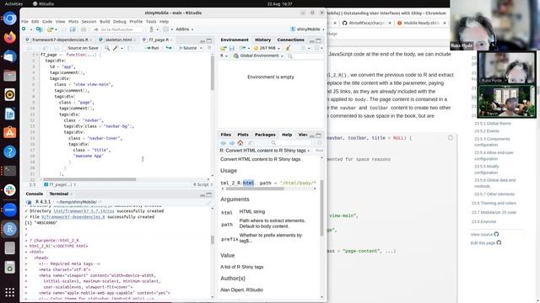Open Zoom from the Ubuntu dock
540x303 pixels.
point(9,210)
